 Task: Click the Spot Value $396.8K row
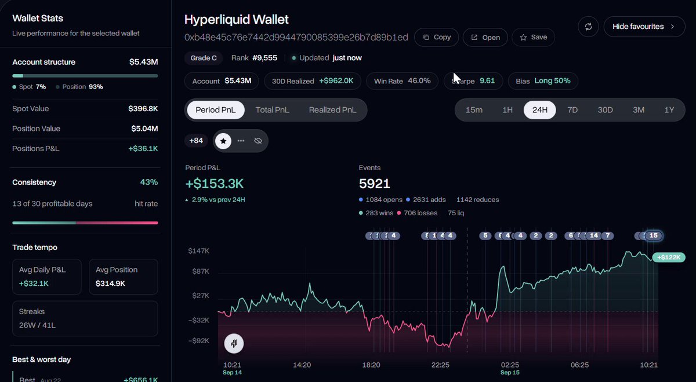tap(85, 109)
